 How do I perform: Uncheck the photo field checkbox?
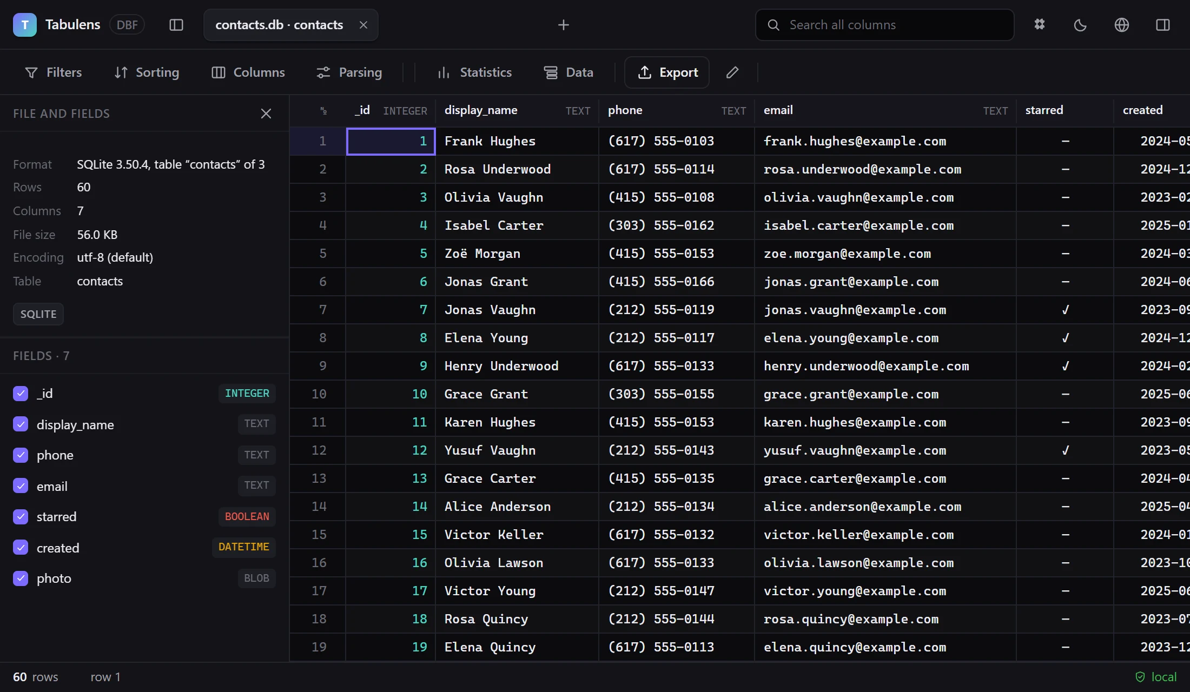21,578
